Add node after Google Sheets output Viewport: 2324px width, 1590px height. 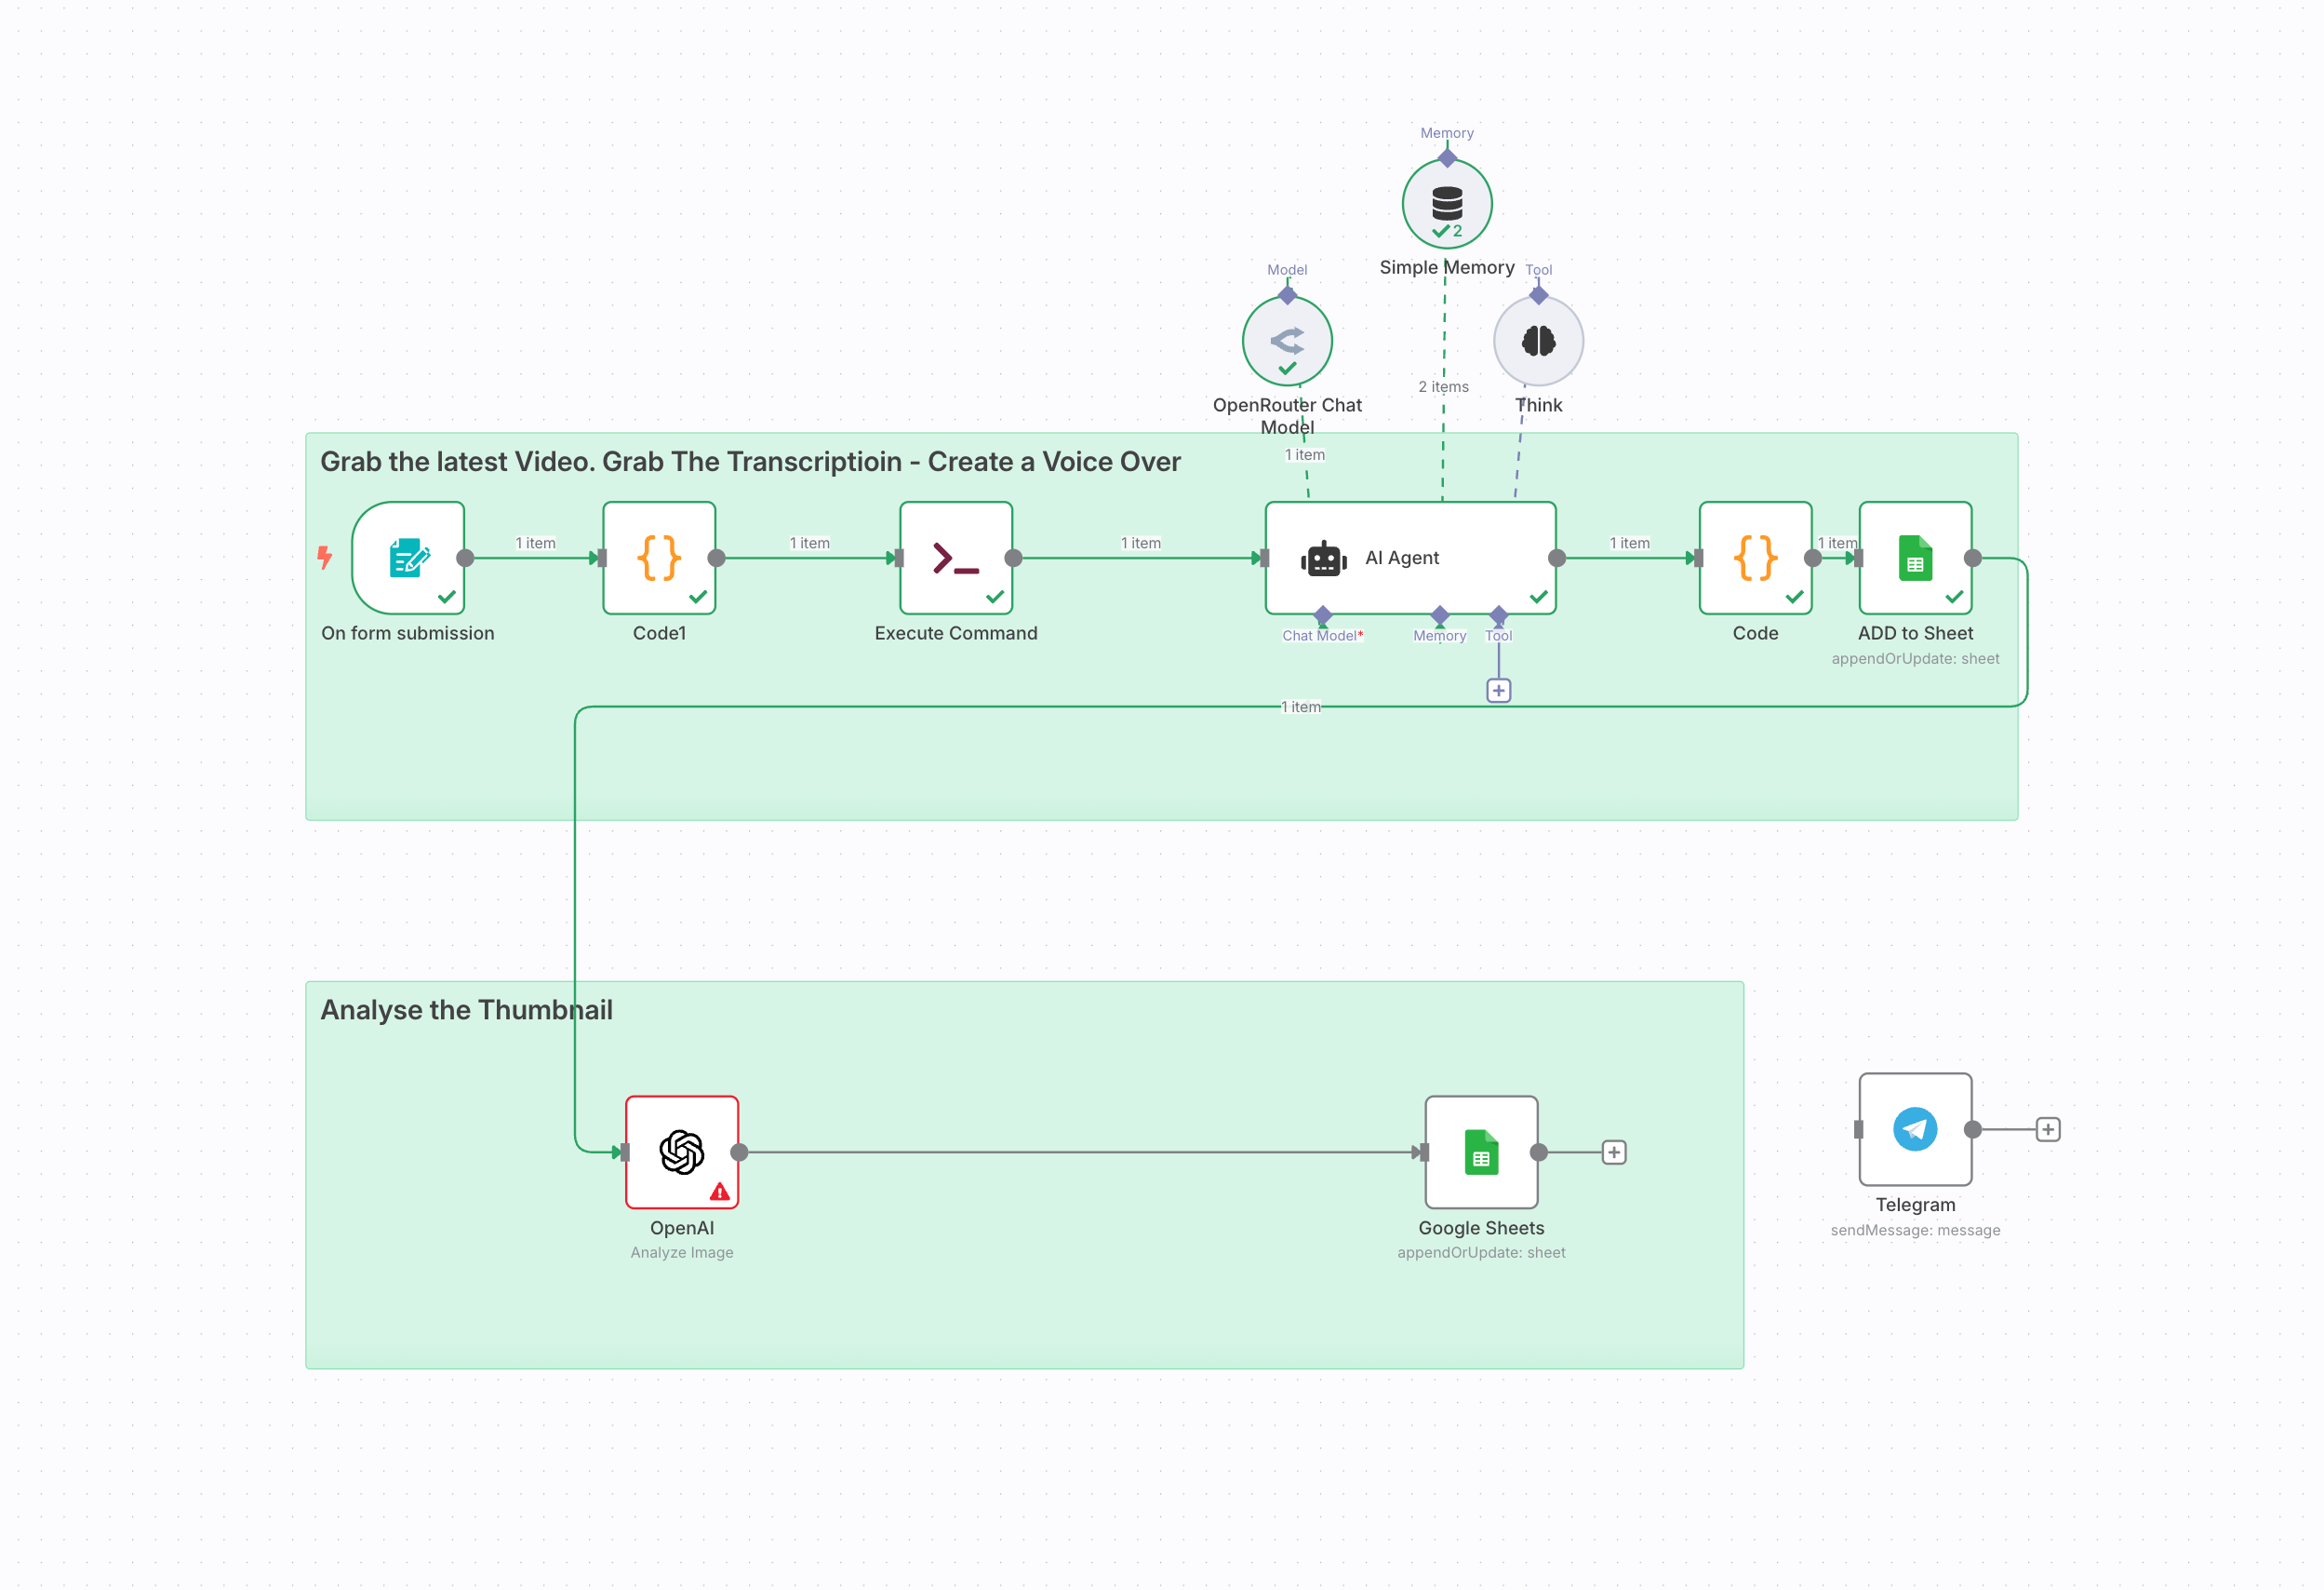click(1613, 1152)
